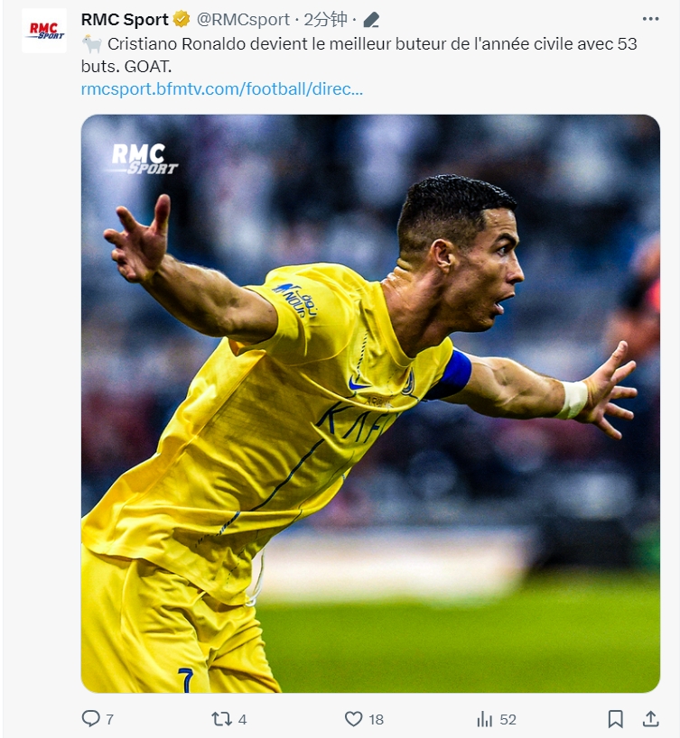
Task: Click the reply comment icon
Action: pos(90,719)
